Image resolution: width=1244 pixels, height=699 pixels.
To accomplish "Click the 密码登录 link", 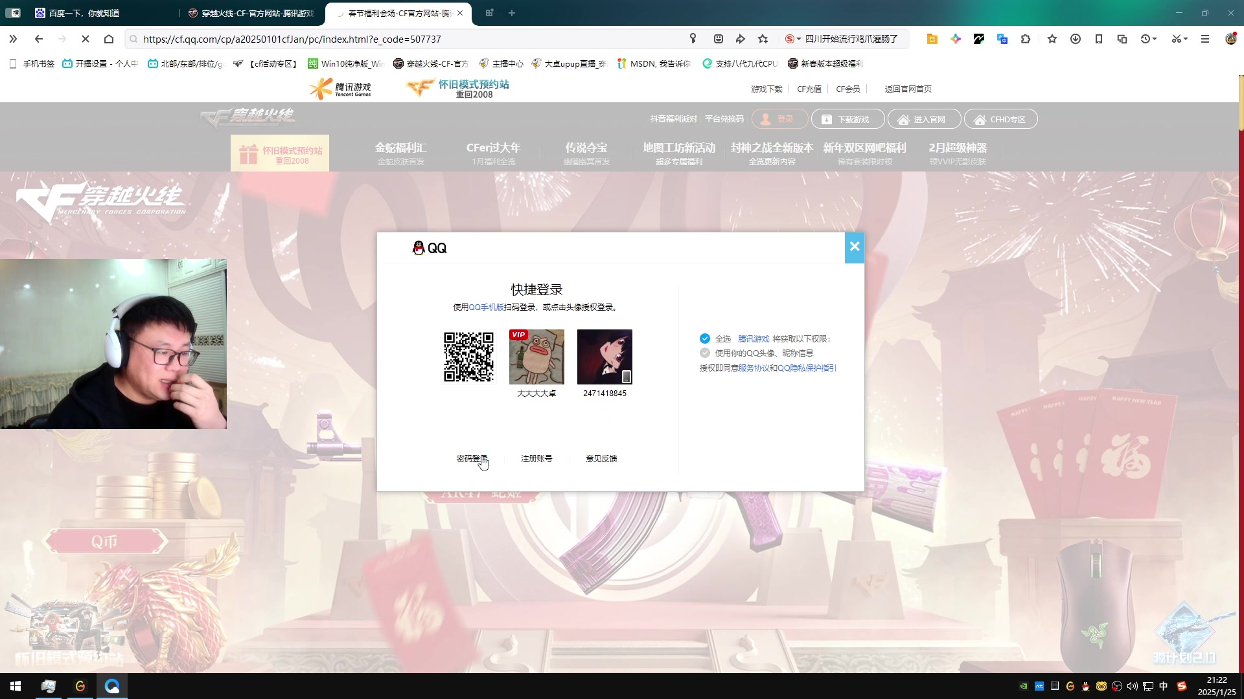I will click(472, 458).
